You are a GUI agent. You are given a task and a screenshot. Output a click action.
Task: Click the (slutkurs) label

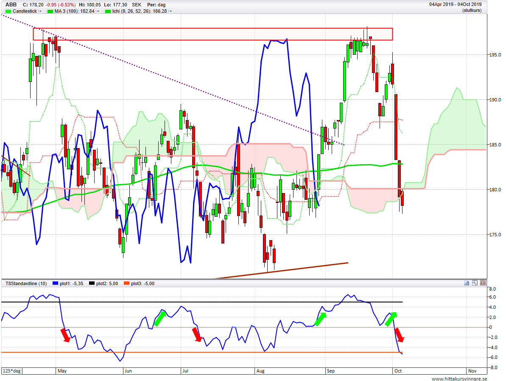coord(472,10)
